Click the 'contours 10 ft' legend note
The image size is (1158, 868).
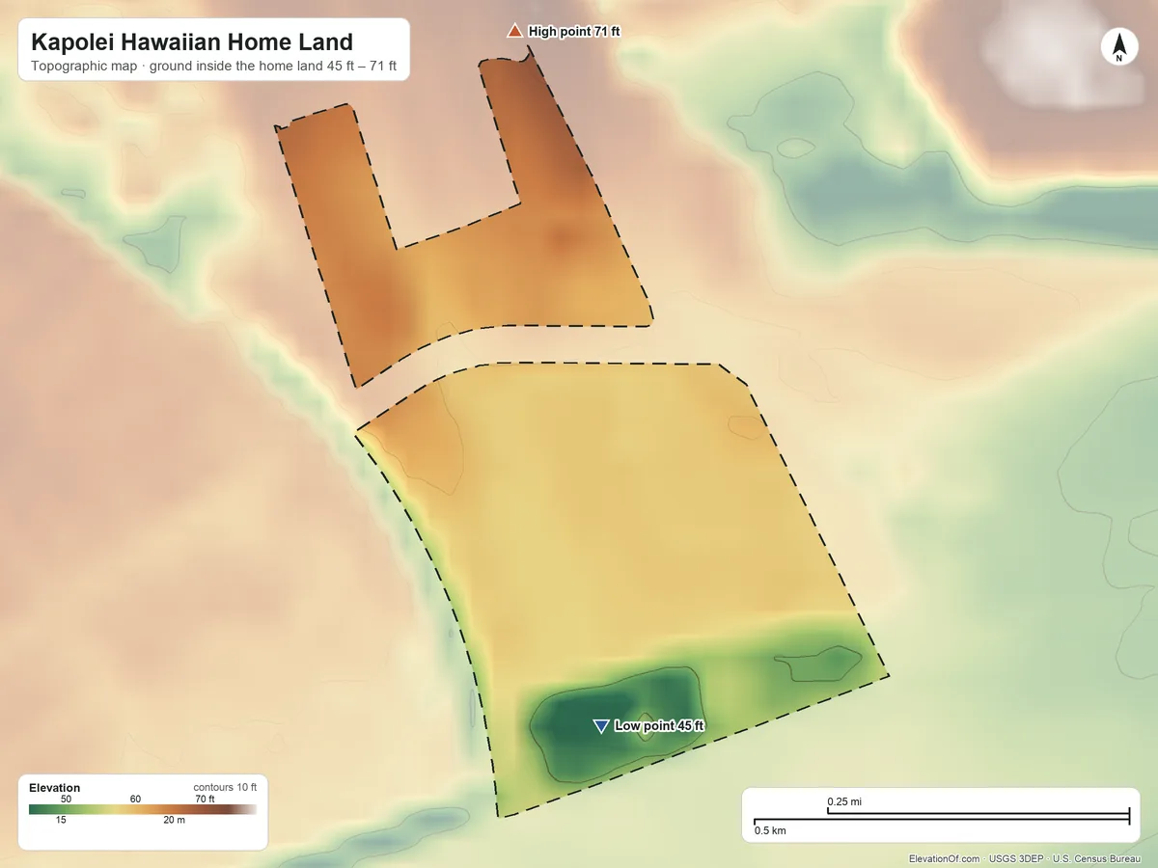click(x=225, y=787)
